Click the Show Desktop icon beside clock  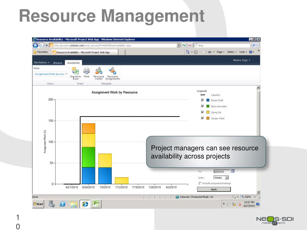(258, 204)
